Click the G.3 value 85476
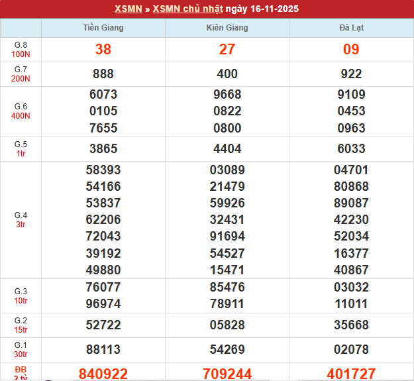Screen dimensions: 414x381 pos(227,288)
